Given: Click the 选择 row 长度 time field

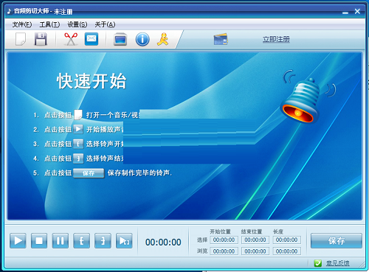Looking at the screenshot, I should (287, 240).
